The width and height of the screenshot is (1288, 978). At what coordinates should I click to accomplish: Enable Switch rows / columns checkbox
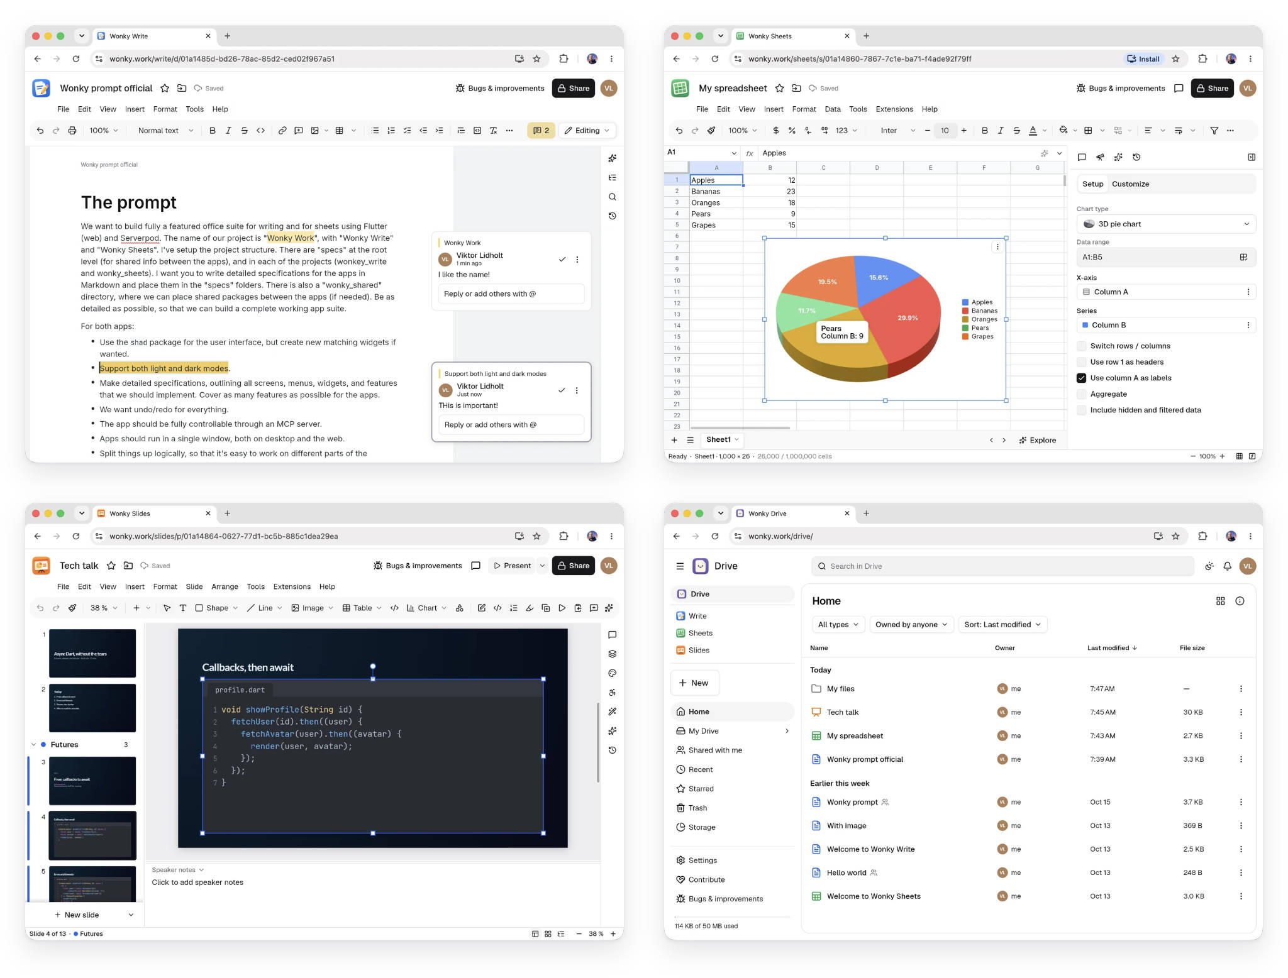[x=1081, y=346]
